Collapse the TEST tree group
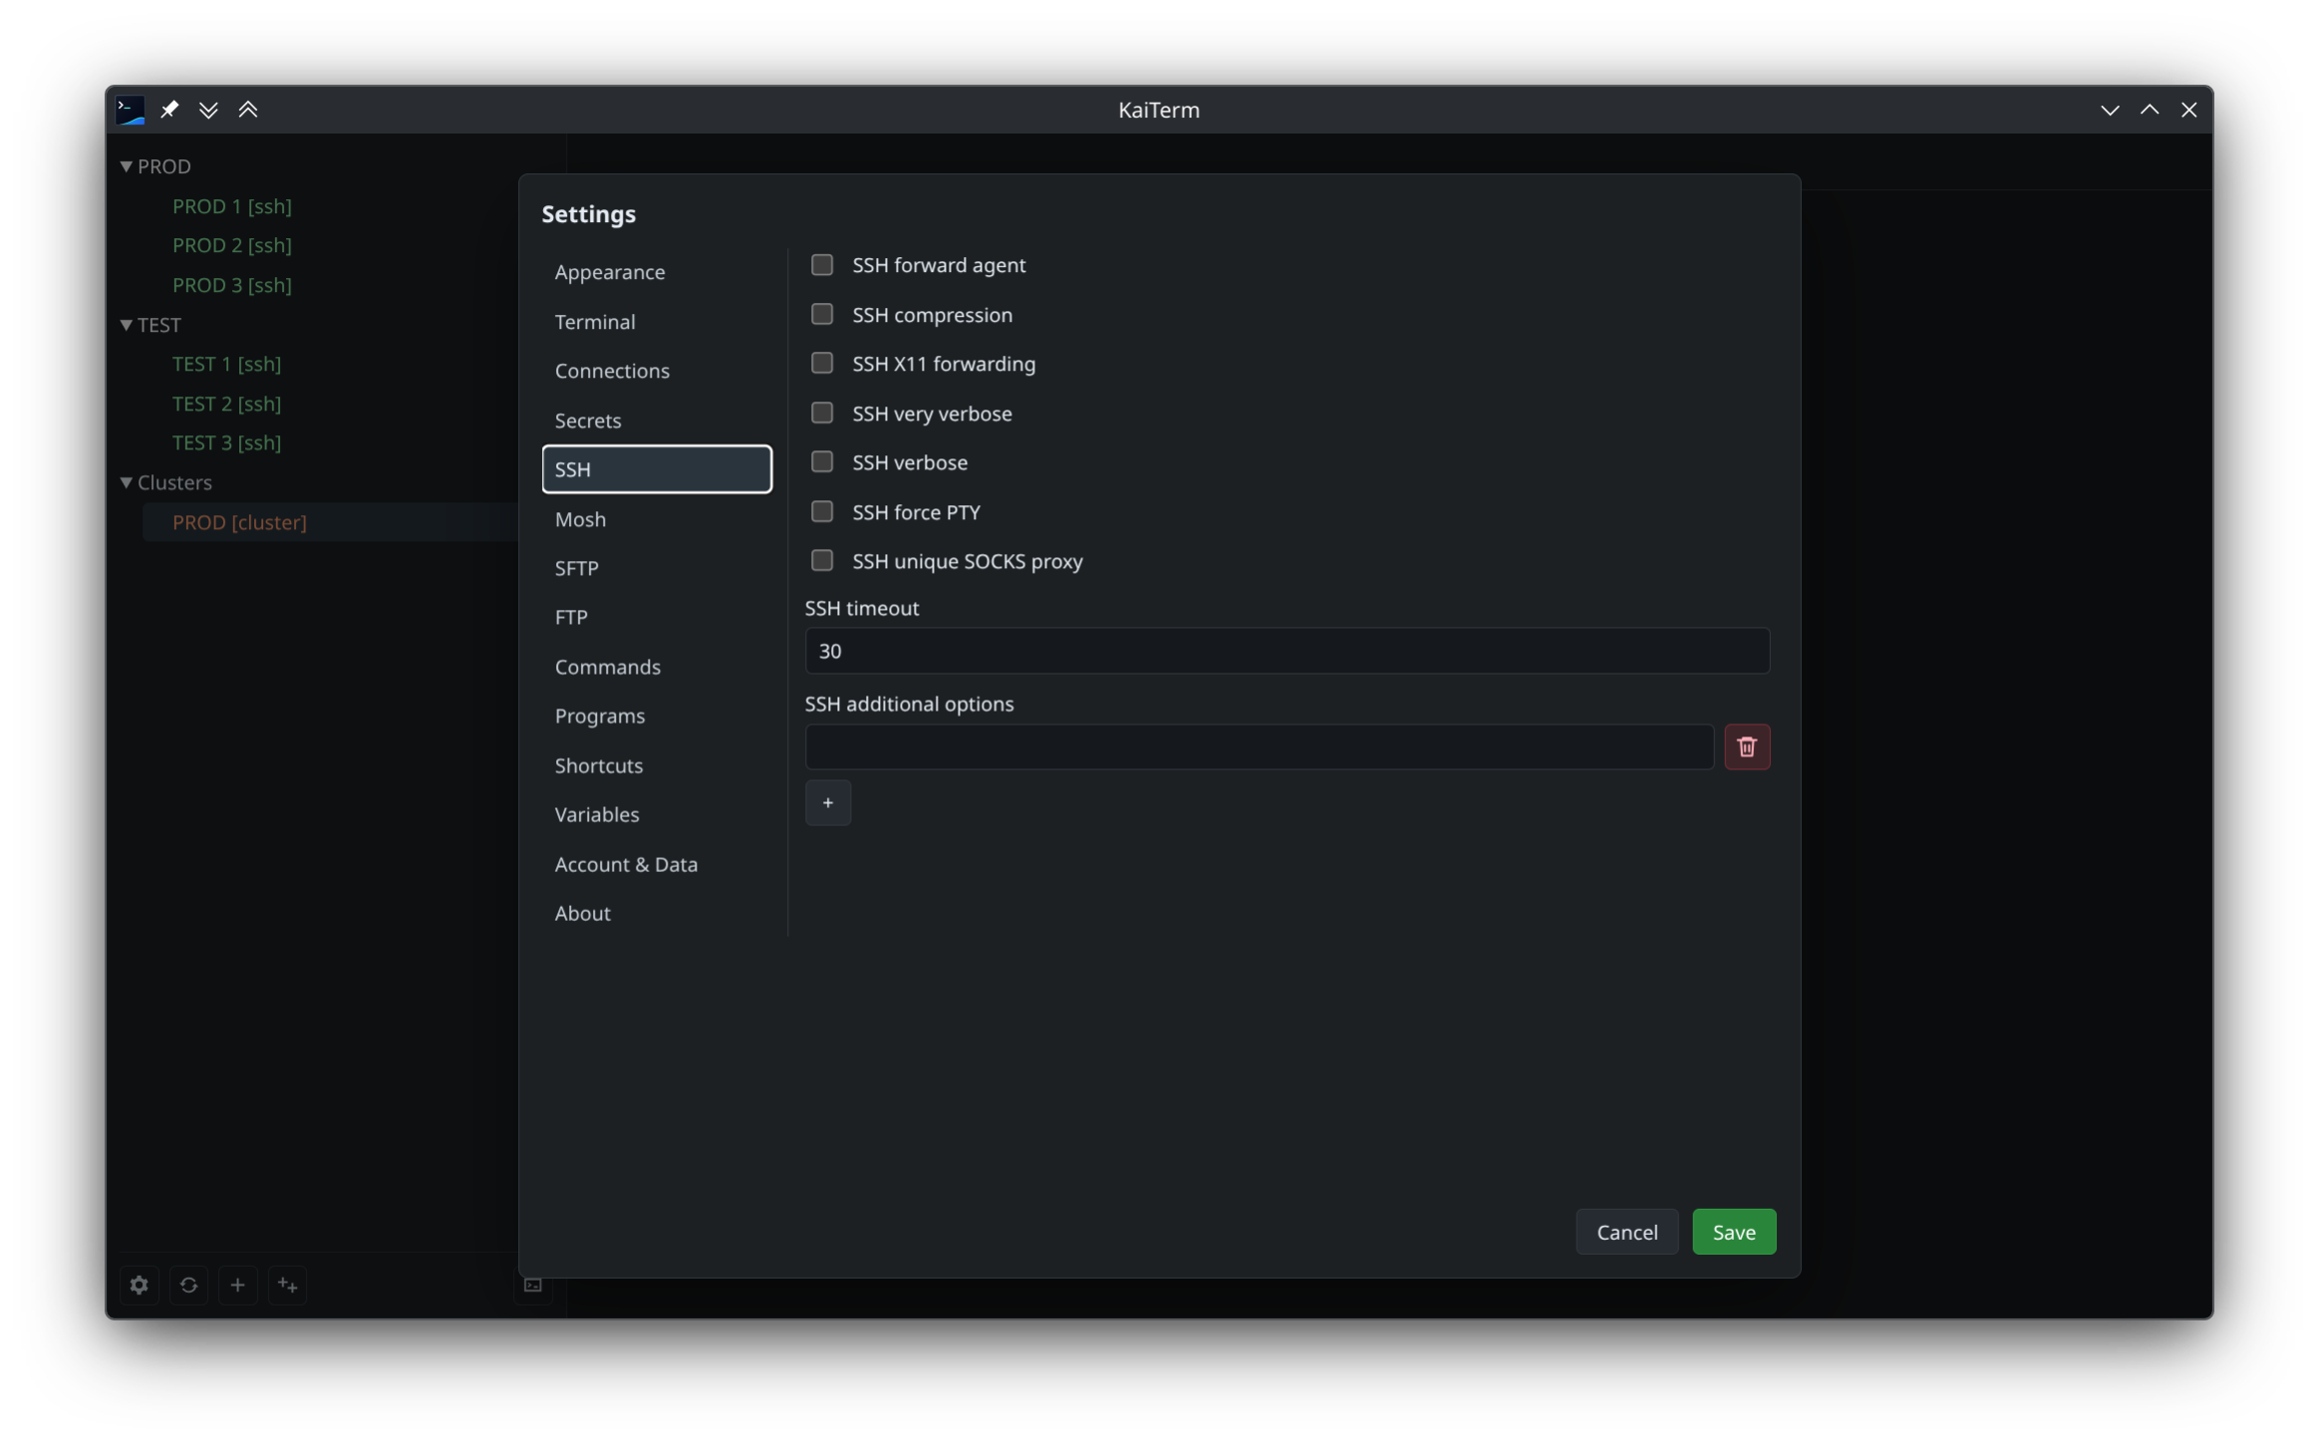 [x=127, y=325]
